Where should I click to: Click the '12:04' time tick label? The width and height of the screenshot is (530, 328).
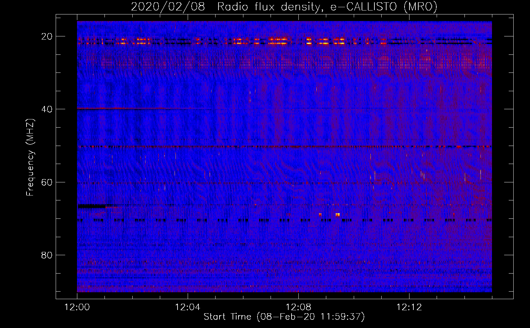pos(188,307)
